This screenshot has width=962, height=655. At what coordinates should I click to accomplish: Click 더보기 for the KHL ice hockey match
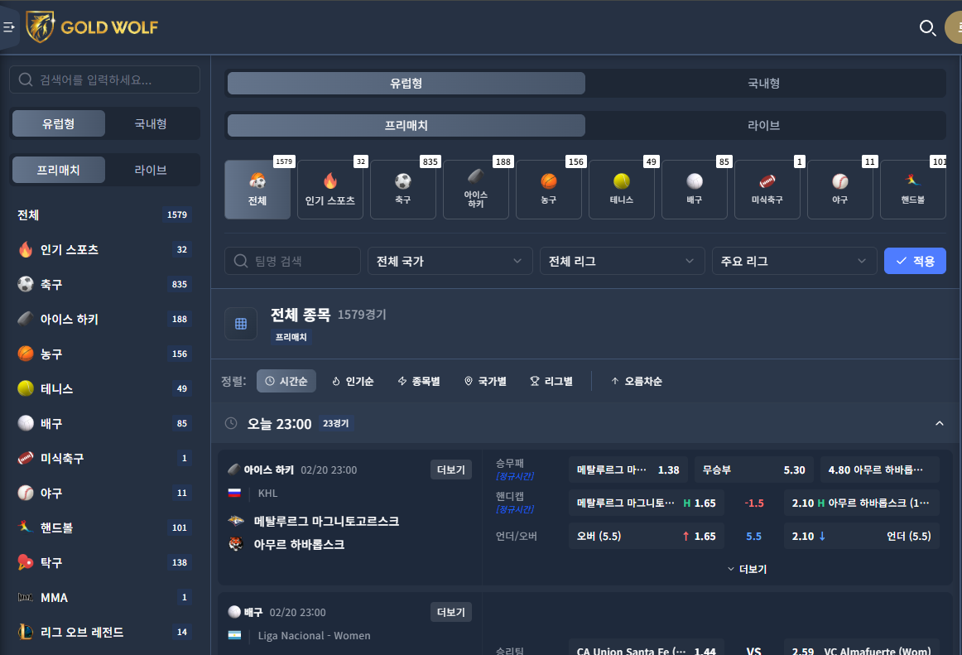click(x=451, y=470)
